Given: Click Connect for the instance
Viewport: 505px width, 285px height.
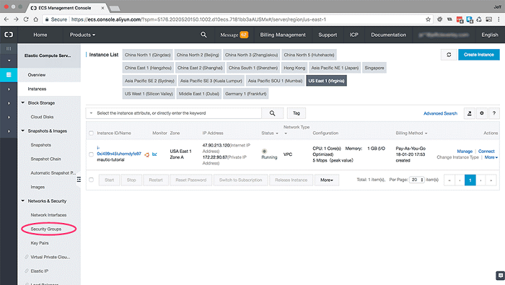Looking at the screenshot, I should pos(486,151).
